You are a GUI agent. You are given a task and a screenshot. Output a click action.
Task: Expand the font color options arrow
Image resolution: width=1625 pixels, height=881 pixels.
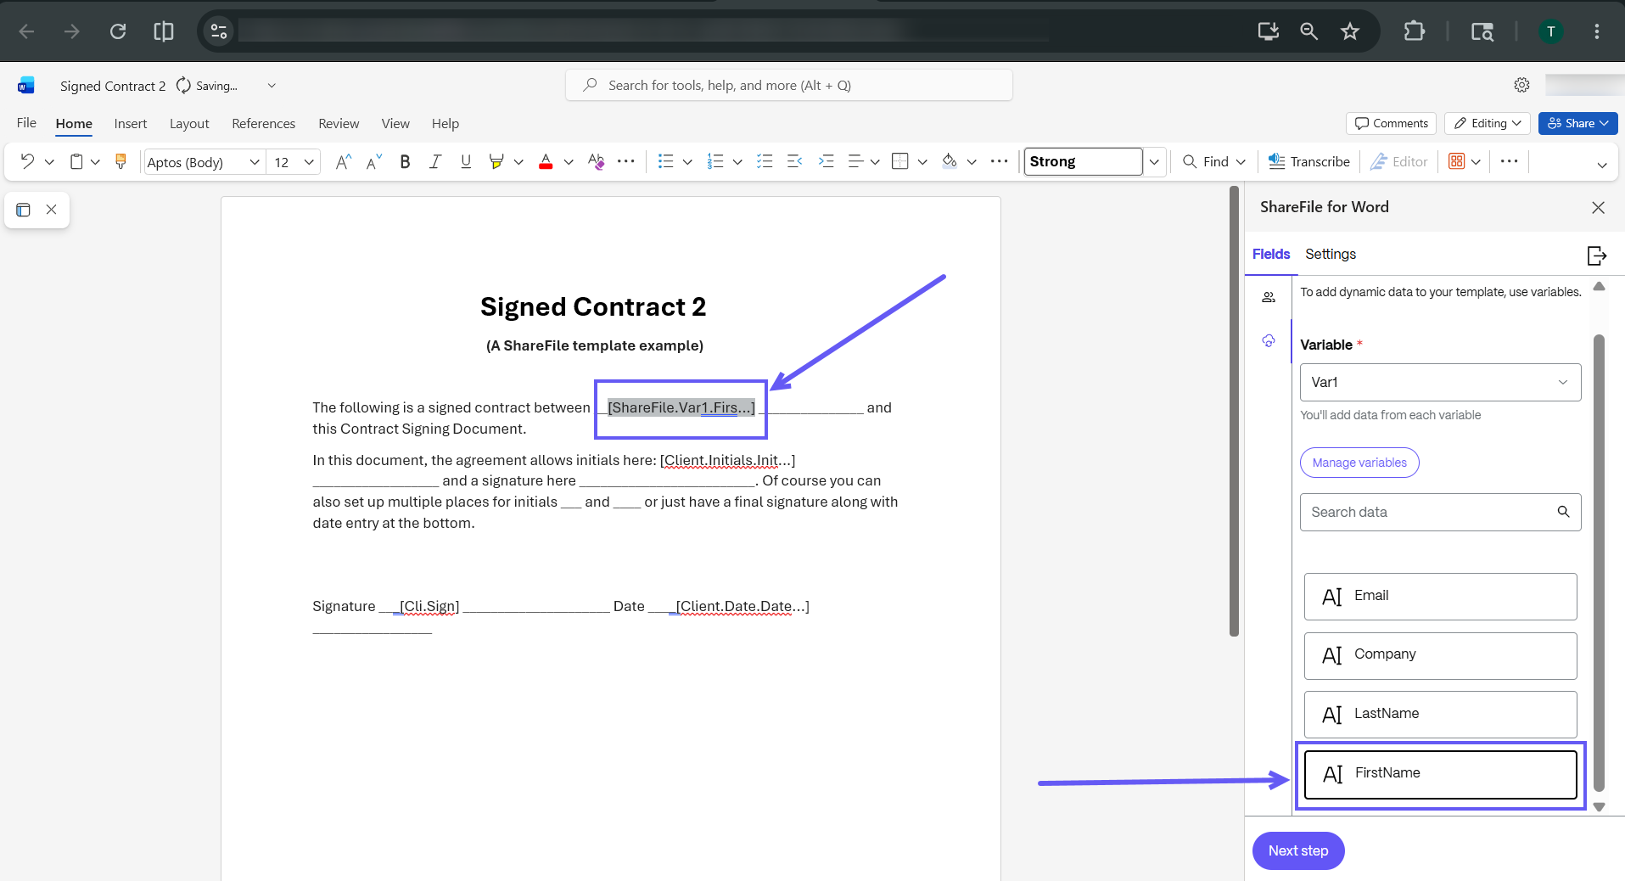(x=569, y=161)
